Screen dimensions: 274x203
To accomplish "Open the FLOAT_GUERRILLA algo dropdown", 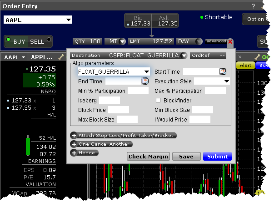I will 147,71.
